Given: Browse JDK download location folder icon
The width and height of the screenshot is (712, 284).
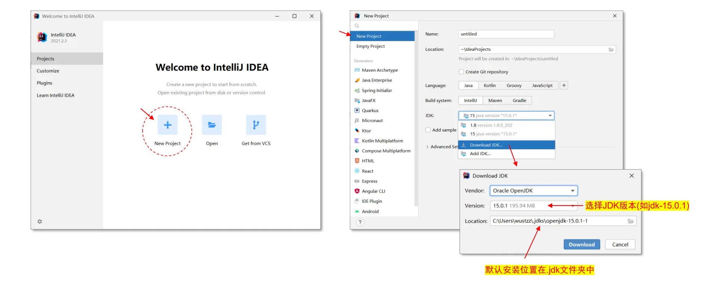Looking at the screenshot, I should click(630, 221).
